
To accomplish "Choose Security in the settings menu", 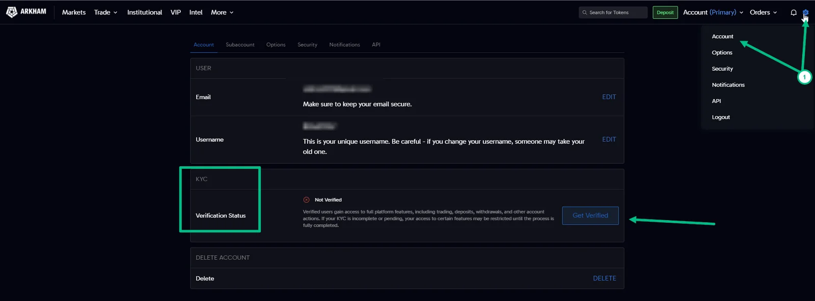I will [x=722, y=69].
